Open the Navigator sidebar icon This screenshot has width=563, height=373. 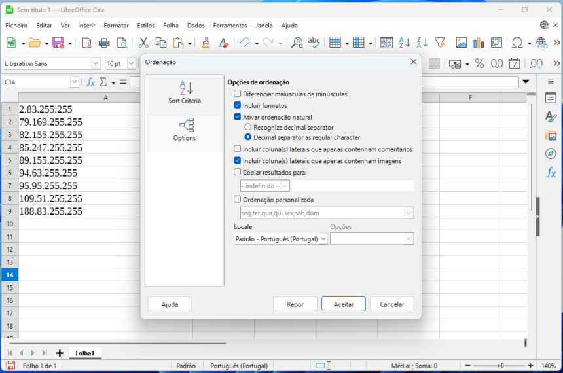click(x=551, y=154)
